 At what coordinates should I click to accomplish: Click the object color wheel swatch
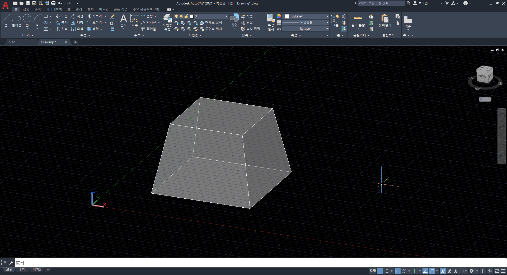click(279, 16)
